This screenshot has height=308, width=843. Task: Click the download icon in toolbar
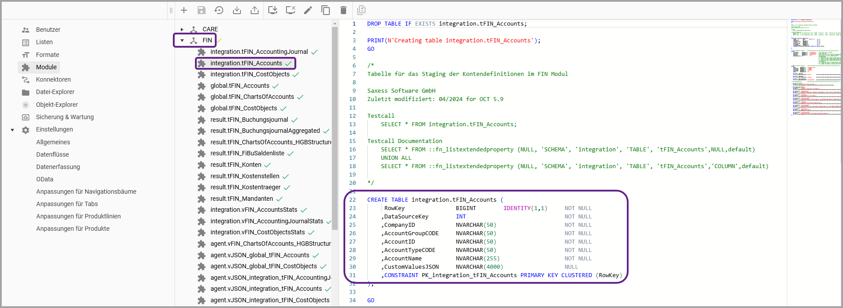click(x=237, y=10)
